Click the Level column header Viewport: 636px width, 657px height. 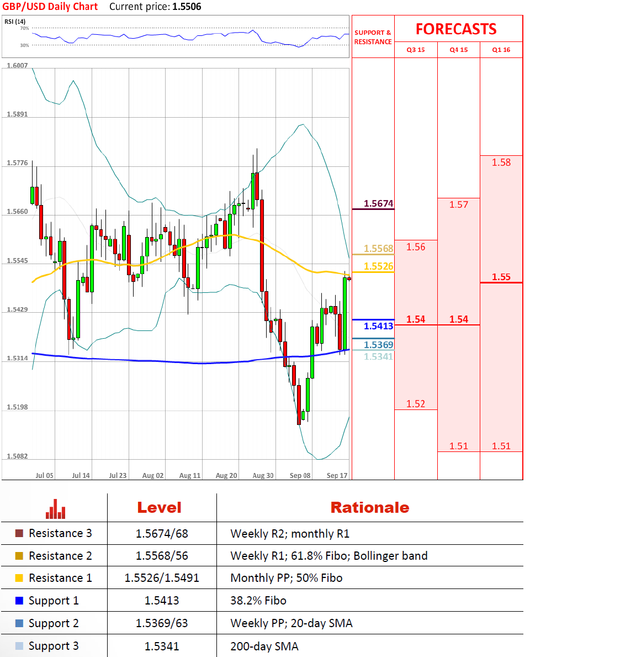tap(160, 508)
